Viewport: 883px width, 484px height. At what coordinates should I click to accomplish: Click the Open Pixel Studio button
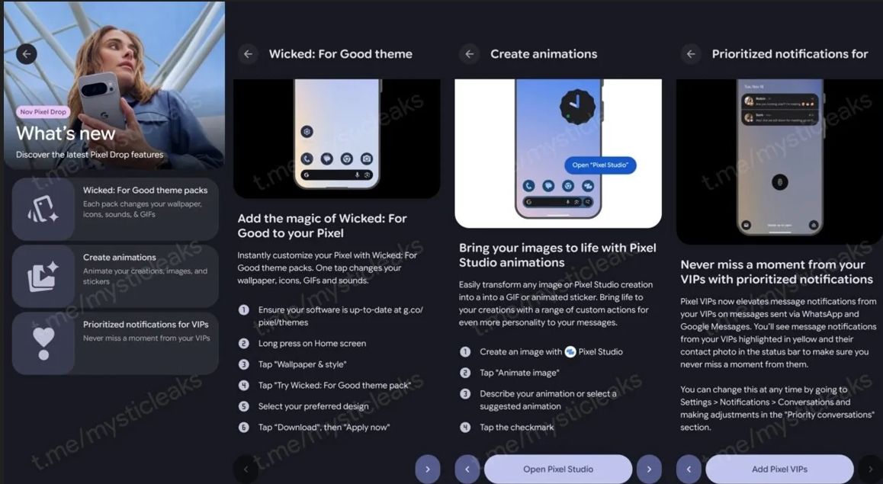pyautogui.click(x=558, y=469)
